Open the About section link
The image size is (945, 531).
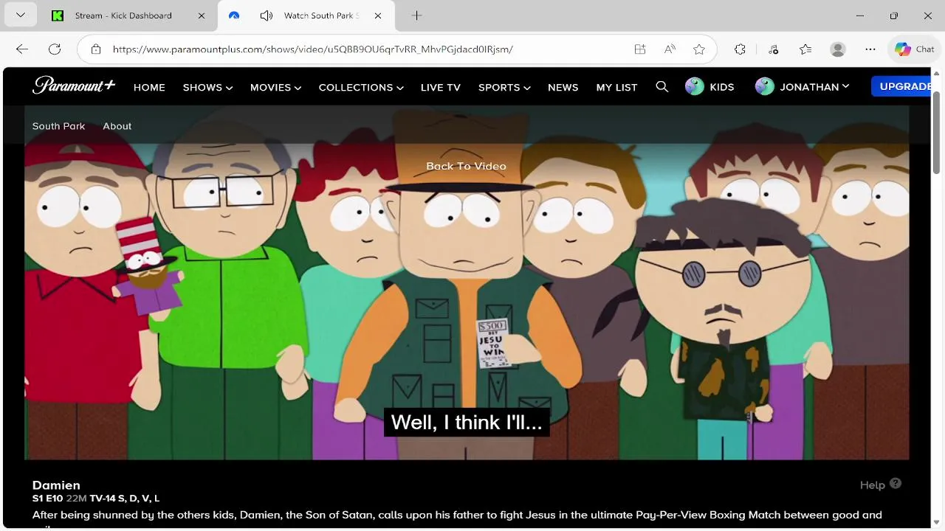pos(117,126)
